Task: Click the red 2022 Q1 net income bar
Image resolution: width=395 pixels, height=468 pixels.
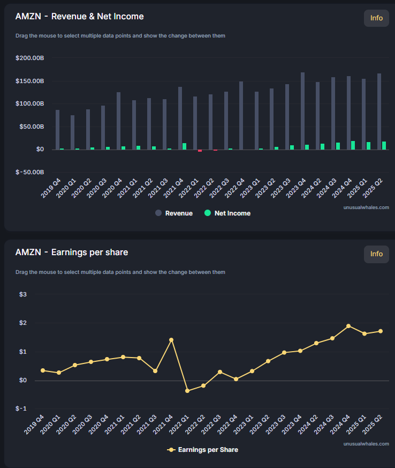Action: [x=200, y=151]
